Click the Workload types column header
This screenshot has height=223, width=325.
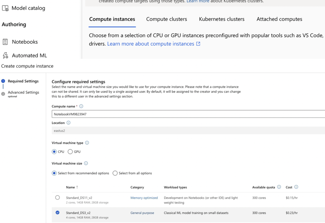(175, 187)
